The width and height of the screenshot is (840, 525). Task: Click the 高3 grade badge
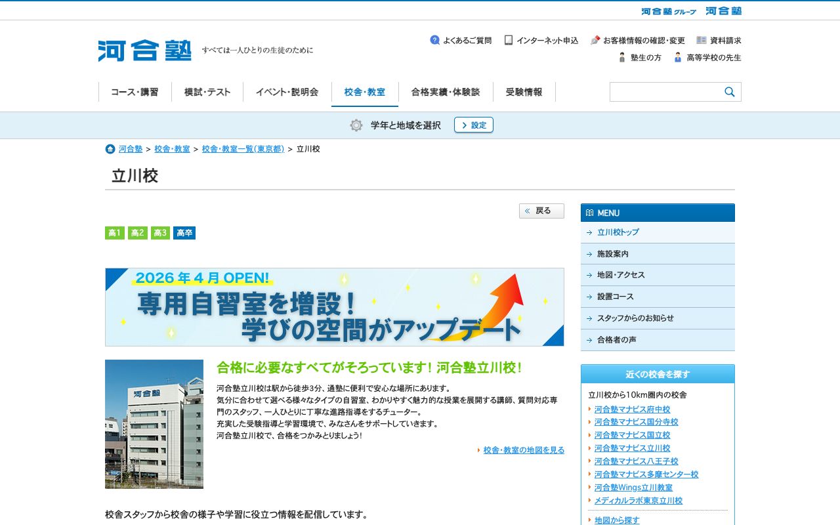(x=160, y=233)
